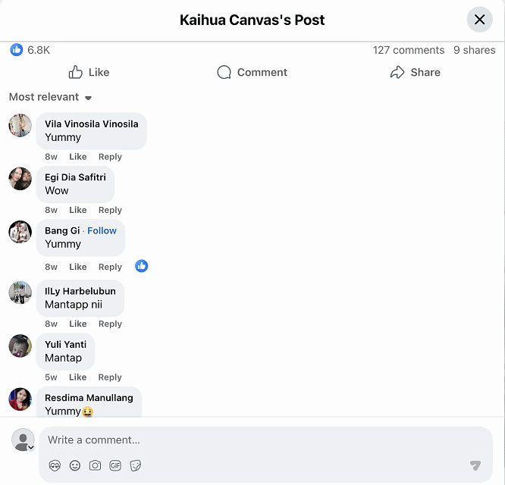Click the camera photo attachment icon
Viewport: 505px width, 485px height.
tap(95, 465)
